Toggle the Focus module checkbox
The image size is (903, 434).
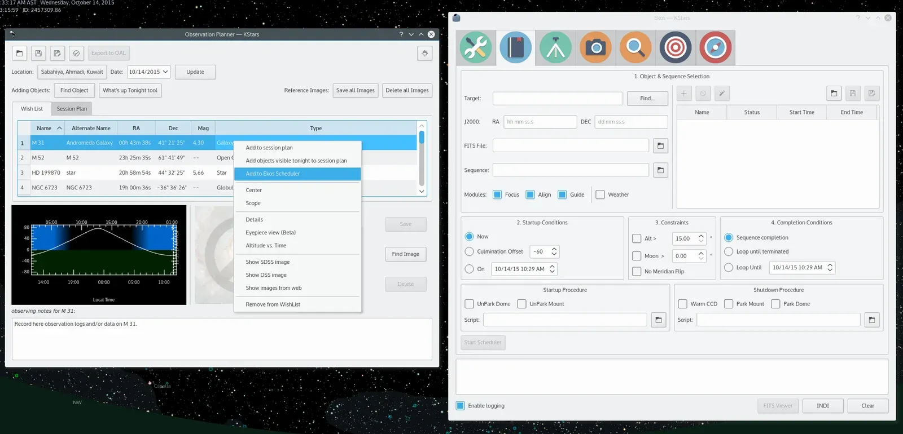click(497, 194)
